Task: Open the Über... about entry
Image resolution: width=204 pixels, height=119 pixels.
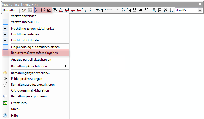Action: click(x=16, y=109)
